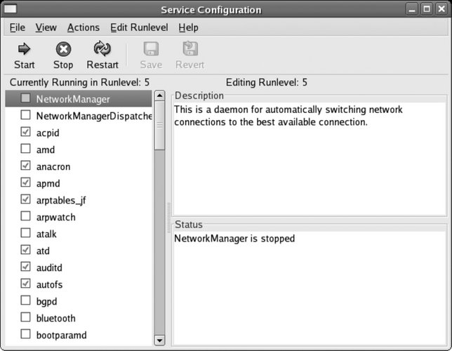Image resolution: width=452 pixels, height=351 pixels.
Task: Disable the acpid service checkbox
Action: point(26,133)
